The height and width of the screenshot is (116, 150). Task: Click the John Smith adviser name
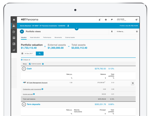pyautogui.click(x=121, y=19)
